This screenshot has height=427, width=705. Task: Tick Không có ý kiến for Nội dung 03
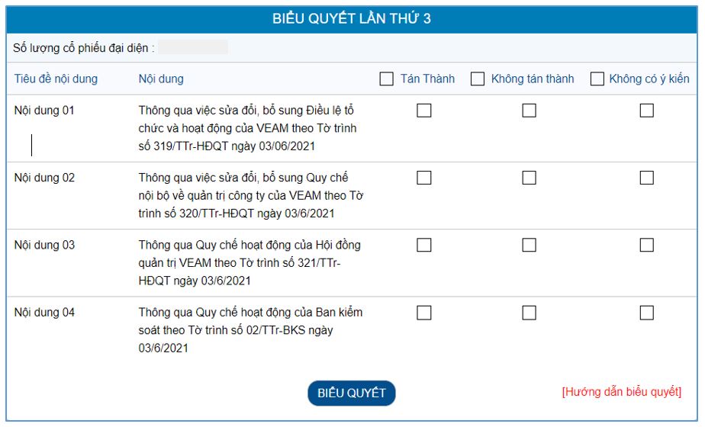(646, 245)
